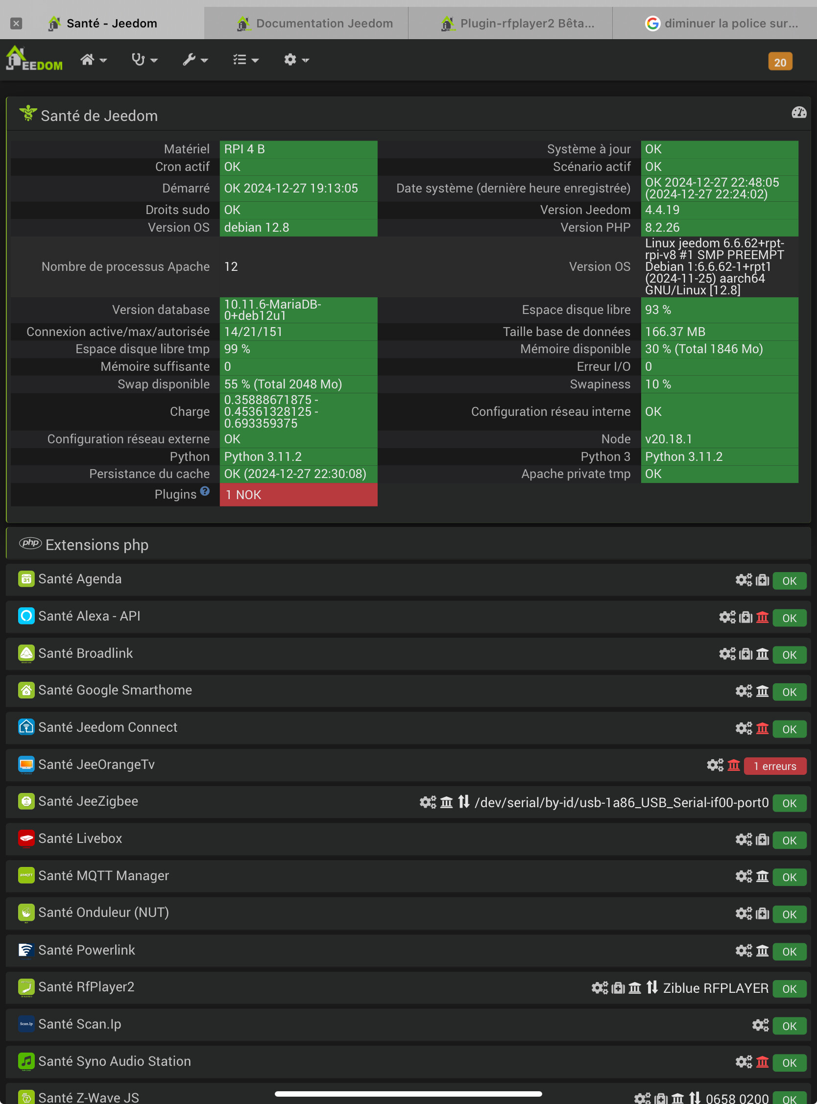Open the Santé Google Smarthome plugin row title
Viewport: 817px width, 1104px height.
pyautogui.click(x=115, y=690)
